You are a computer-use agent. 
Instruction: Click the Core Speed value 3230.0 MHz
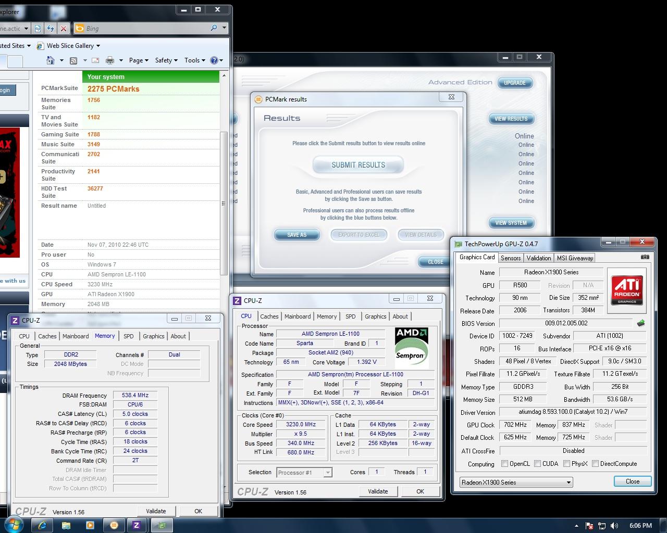[301, 424]
